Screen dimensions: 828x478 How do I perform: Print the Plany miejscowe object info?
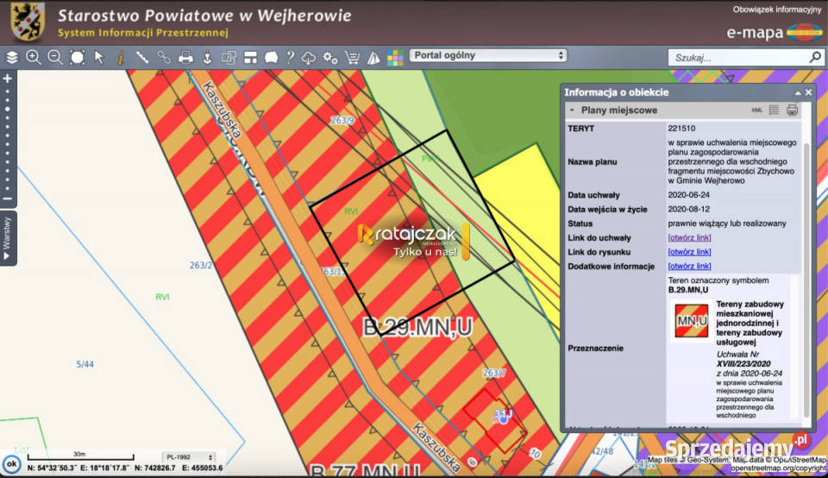(x=792, y=110)
